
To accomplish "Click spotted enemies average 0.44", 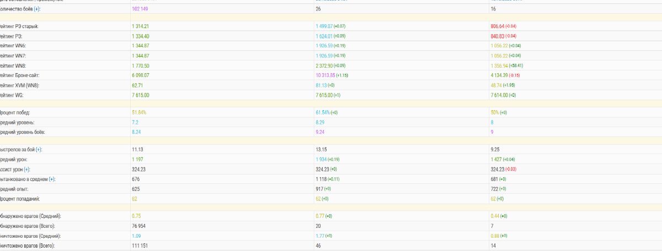I will click(495, 216).
